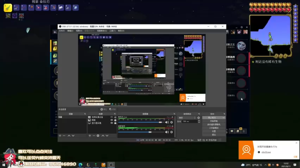Pop out the audio mixer dock panel
This screenshot has width=300, height=168.
pos(174,114)
